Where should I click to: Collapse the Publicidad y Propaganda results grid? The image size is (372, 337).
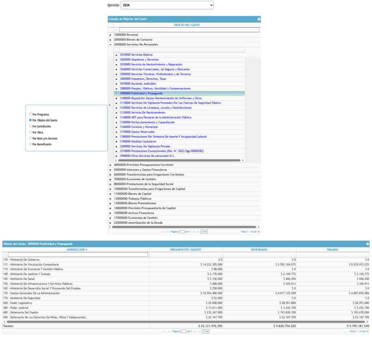coord(367,244)
